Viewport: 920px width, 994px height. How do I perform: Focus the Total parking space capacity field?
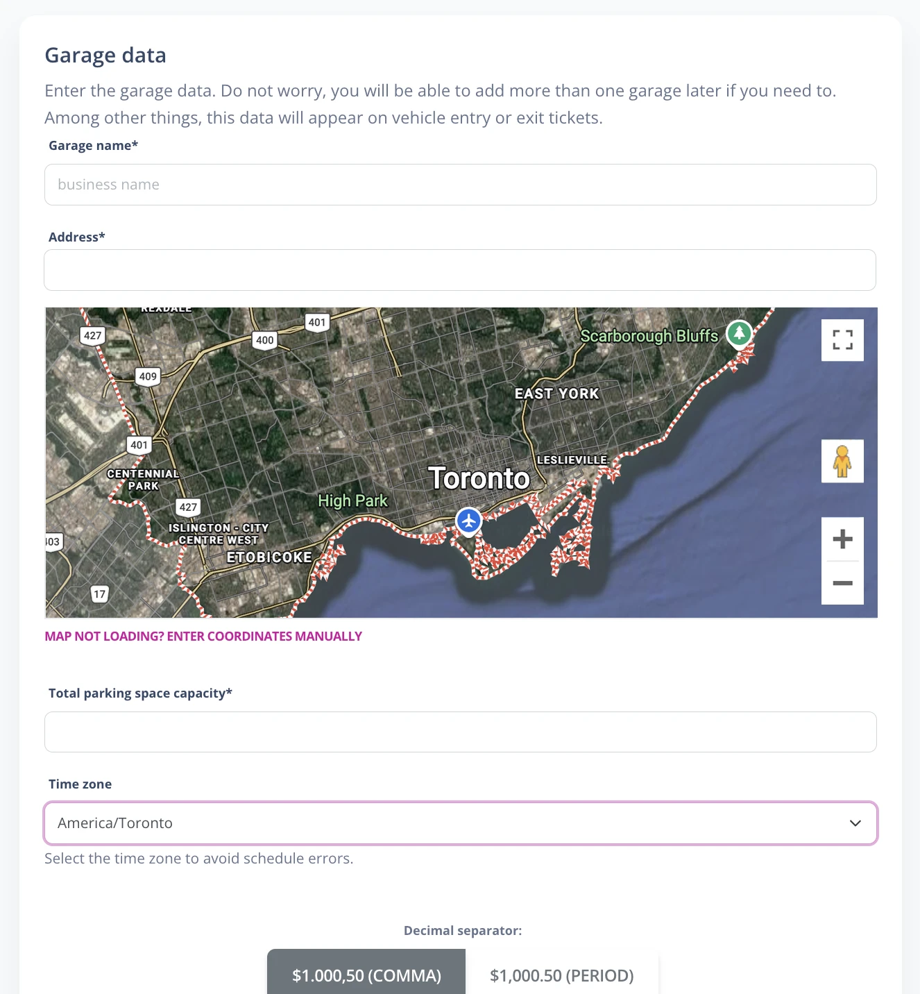pos(461,732)
